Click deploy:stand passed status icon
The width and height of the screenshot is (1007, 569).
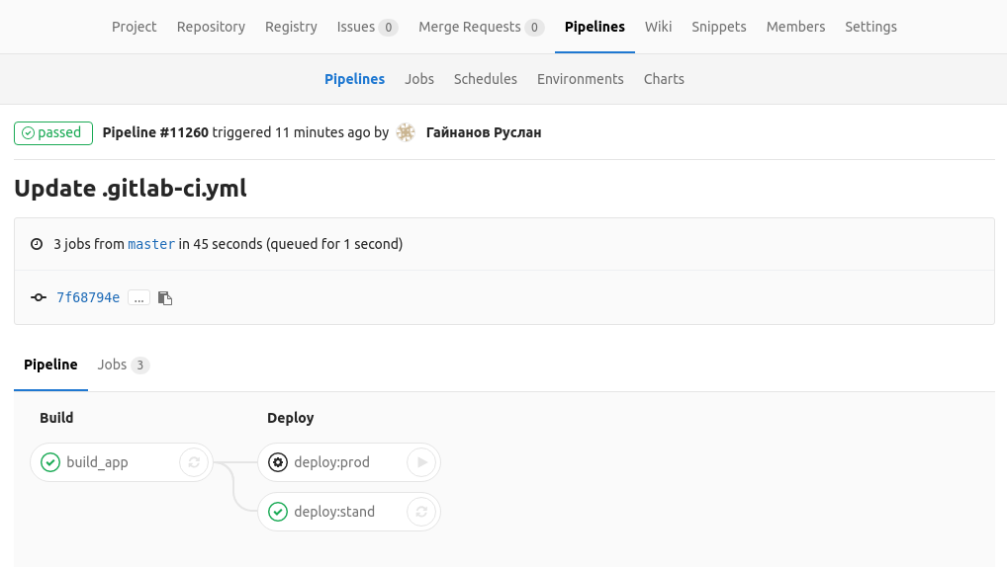point(277,512)
